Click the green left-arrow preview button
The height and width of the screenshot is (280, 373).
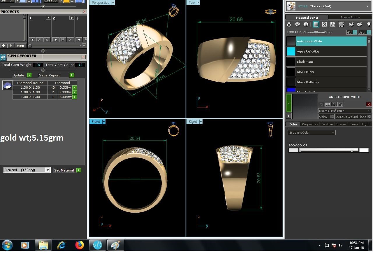[289, 103]
